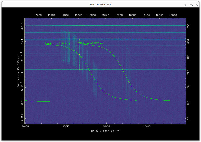Click the 47600 top axis tick label
Screen dimensions: 201x142
coord(38,15)
